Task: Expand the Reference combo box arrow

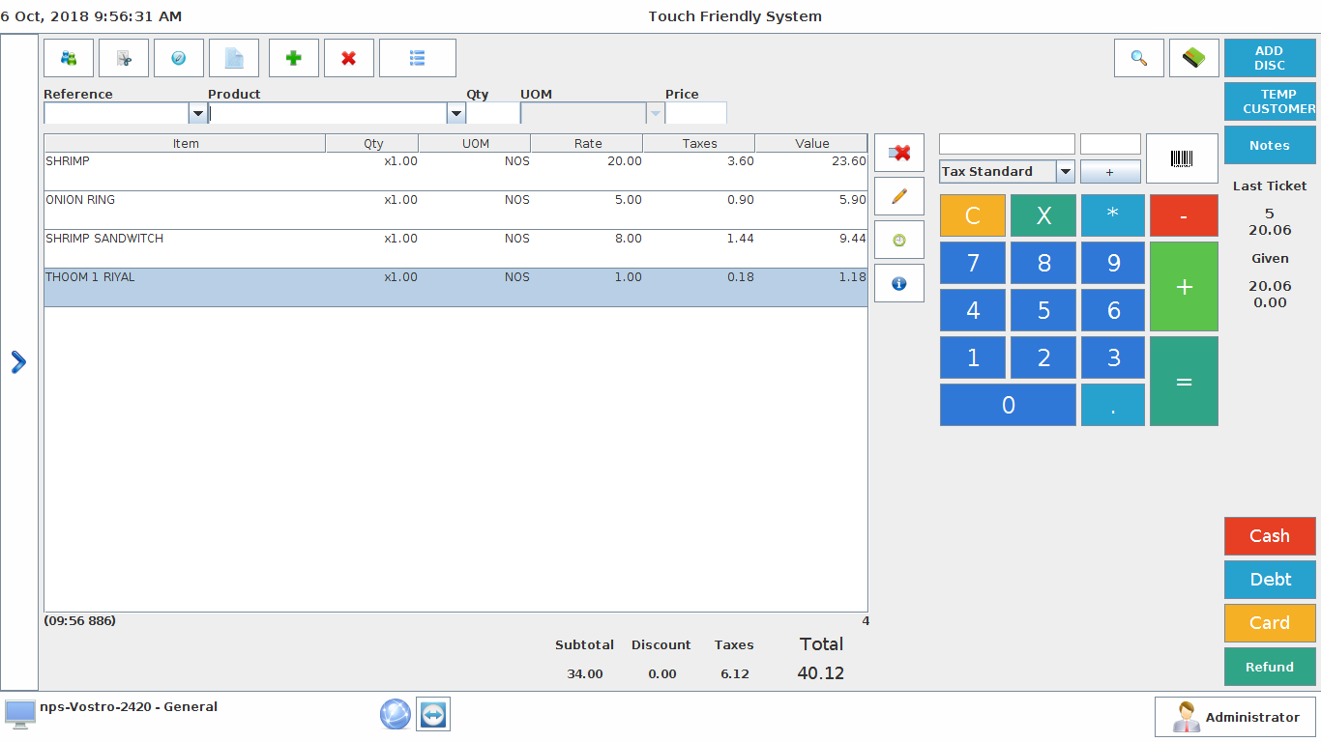Action: [197, 114]
